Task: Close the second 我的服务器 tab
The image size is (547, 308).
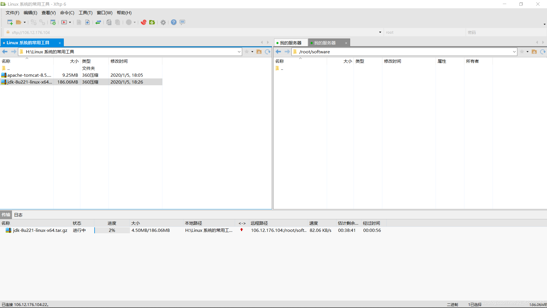Action: (346, 43)
